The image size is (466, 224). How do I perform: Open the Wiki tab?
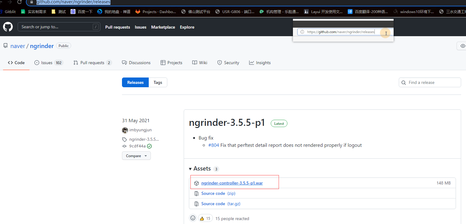200,63
